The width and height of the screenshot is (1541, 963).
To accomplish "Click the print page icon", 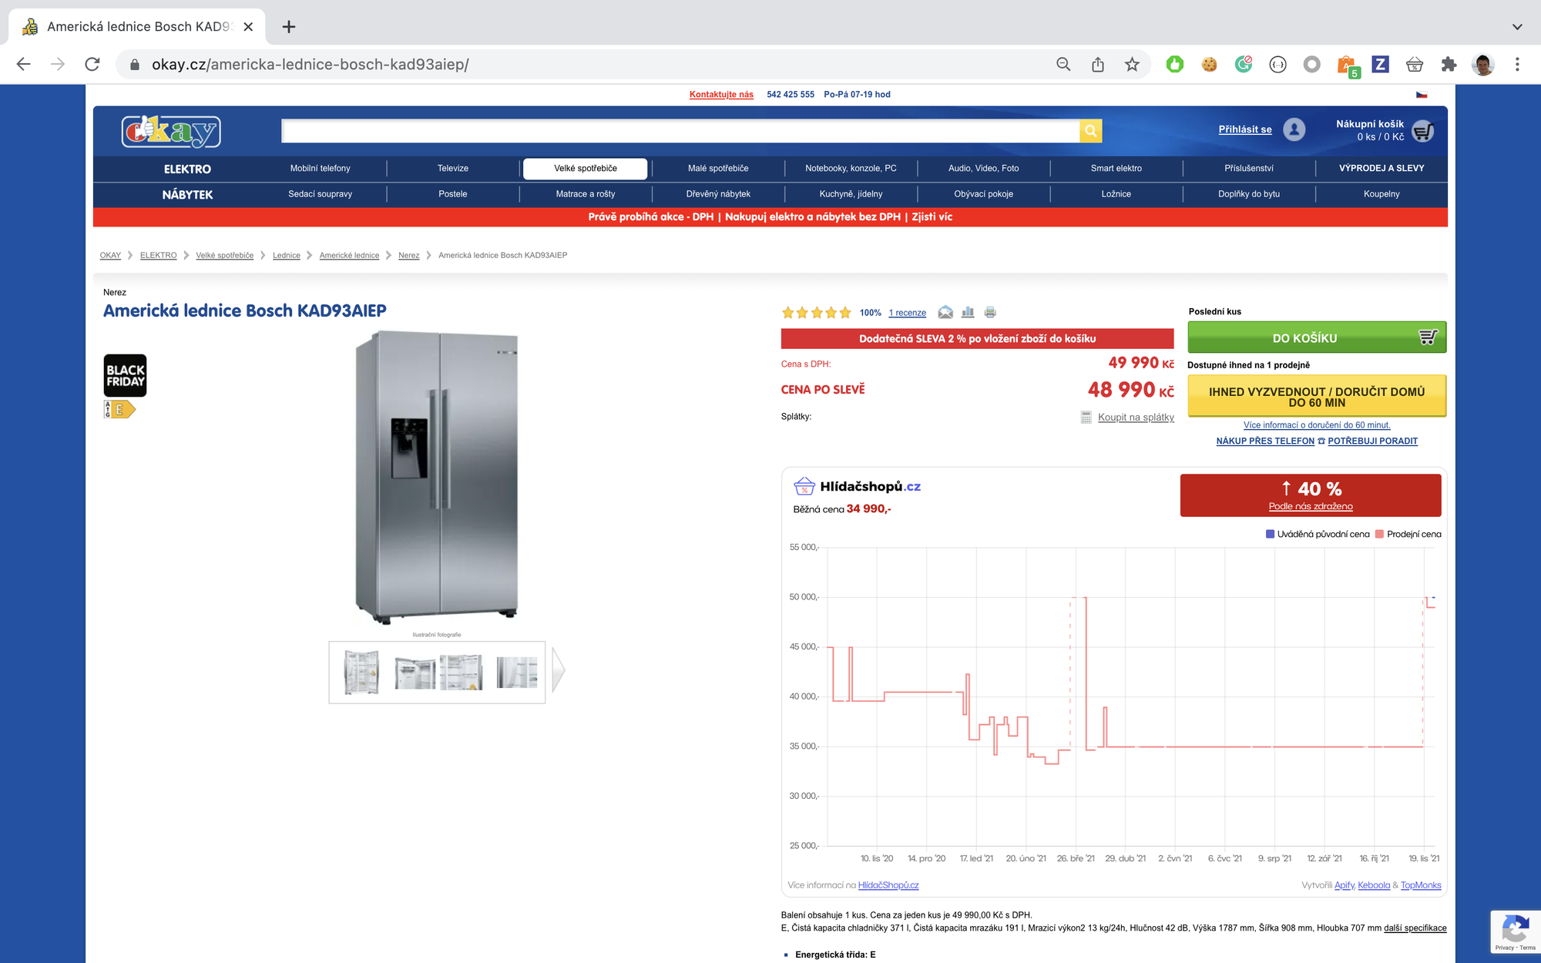I will 990,312.
